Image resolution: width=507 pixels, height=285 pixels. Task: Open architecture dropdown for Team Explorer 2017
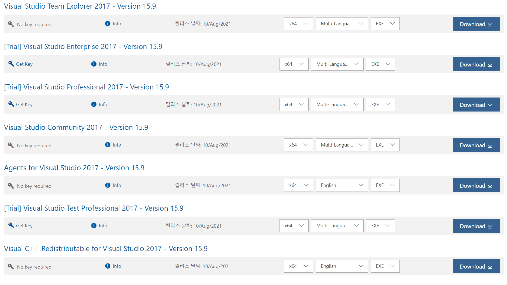click(298, 24)
